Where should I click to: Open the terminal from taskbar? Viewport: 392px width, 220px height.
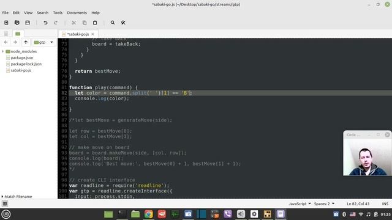click(x=122, y=215)
